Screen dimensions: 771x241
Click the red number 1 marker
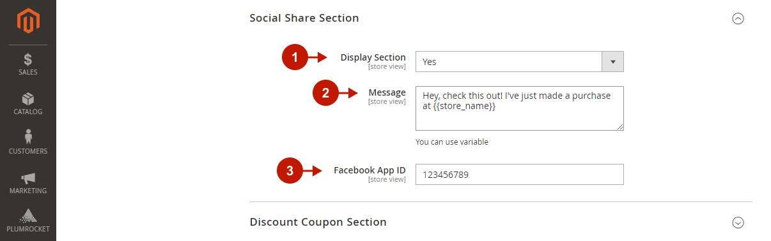(x=295, y=58)
